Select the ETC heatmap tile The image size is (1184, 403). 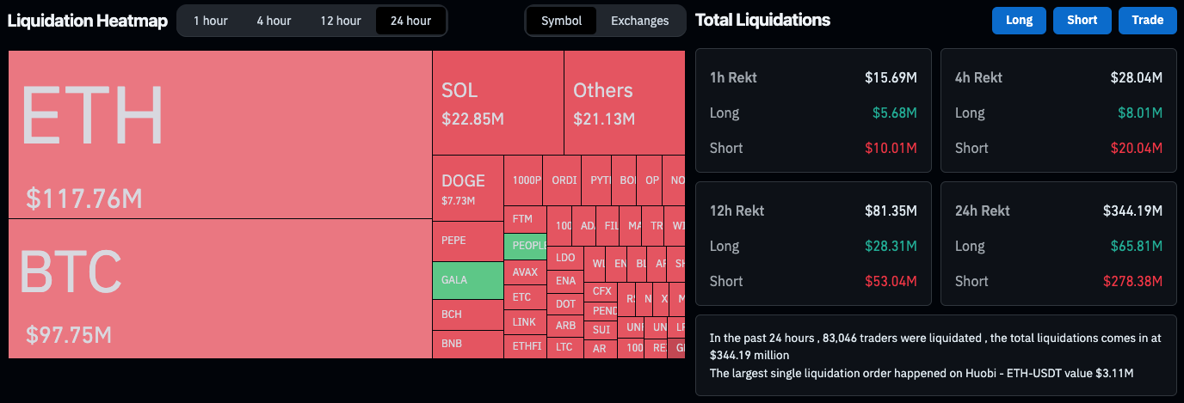[525, 298]
